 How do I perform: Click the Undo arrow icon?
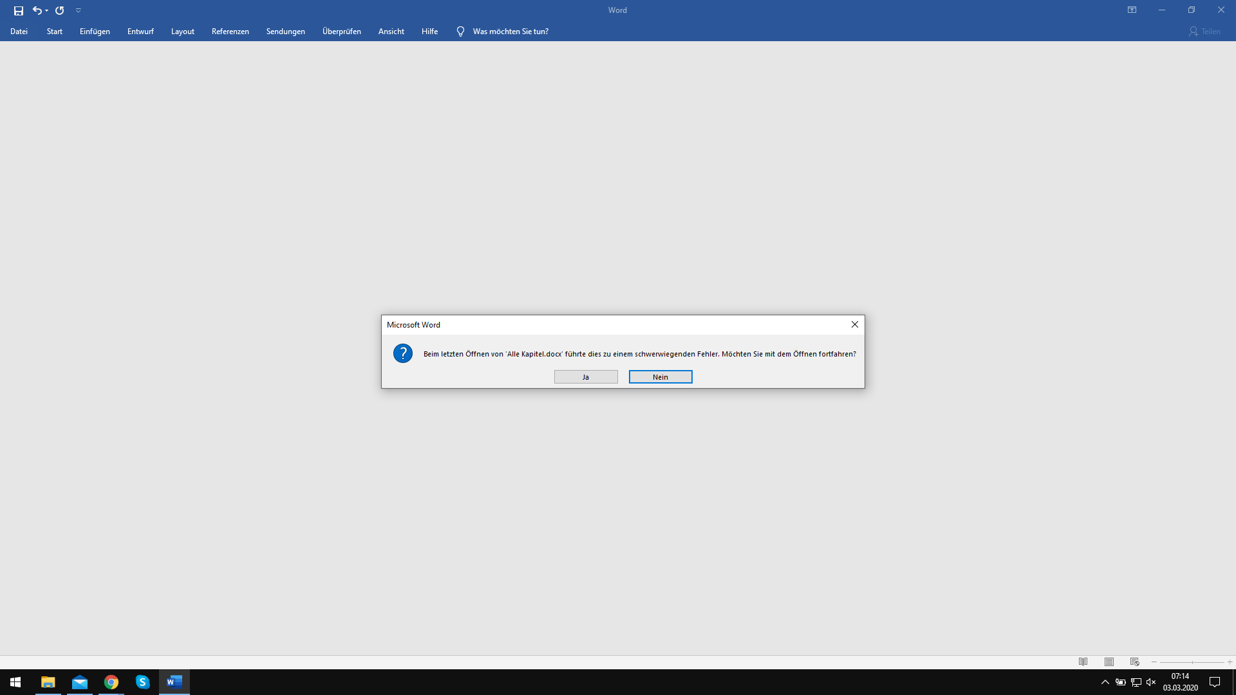pos(37,10)
